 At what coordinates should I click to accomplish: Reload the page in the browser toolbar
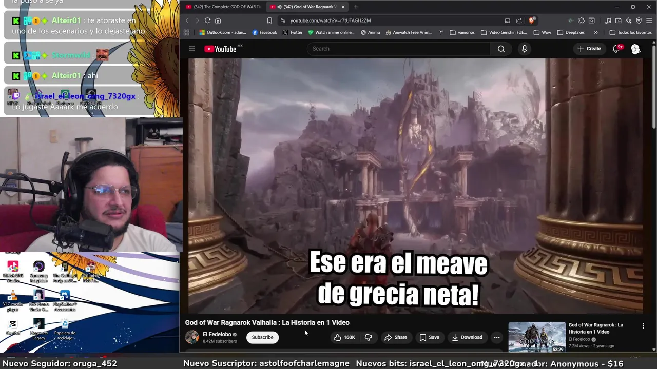tap(207, 20)
